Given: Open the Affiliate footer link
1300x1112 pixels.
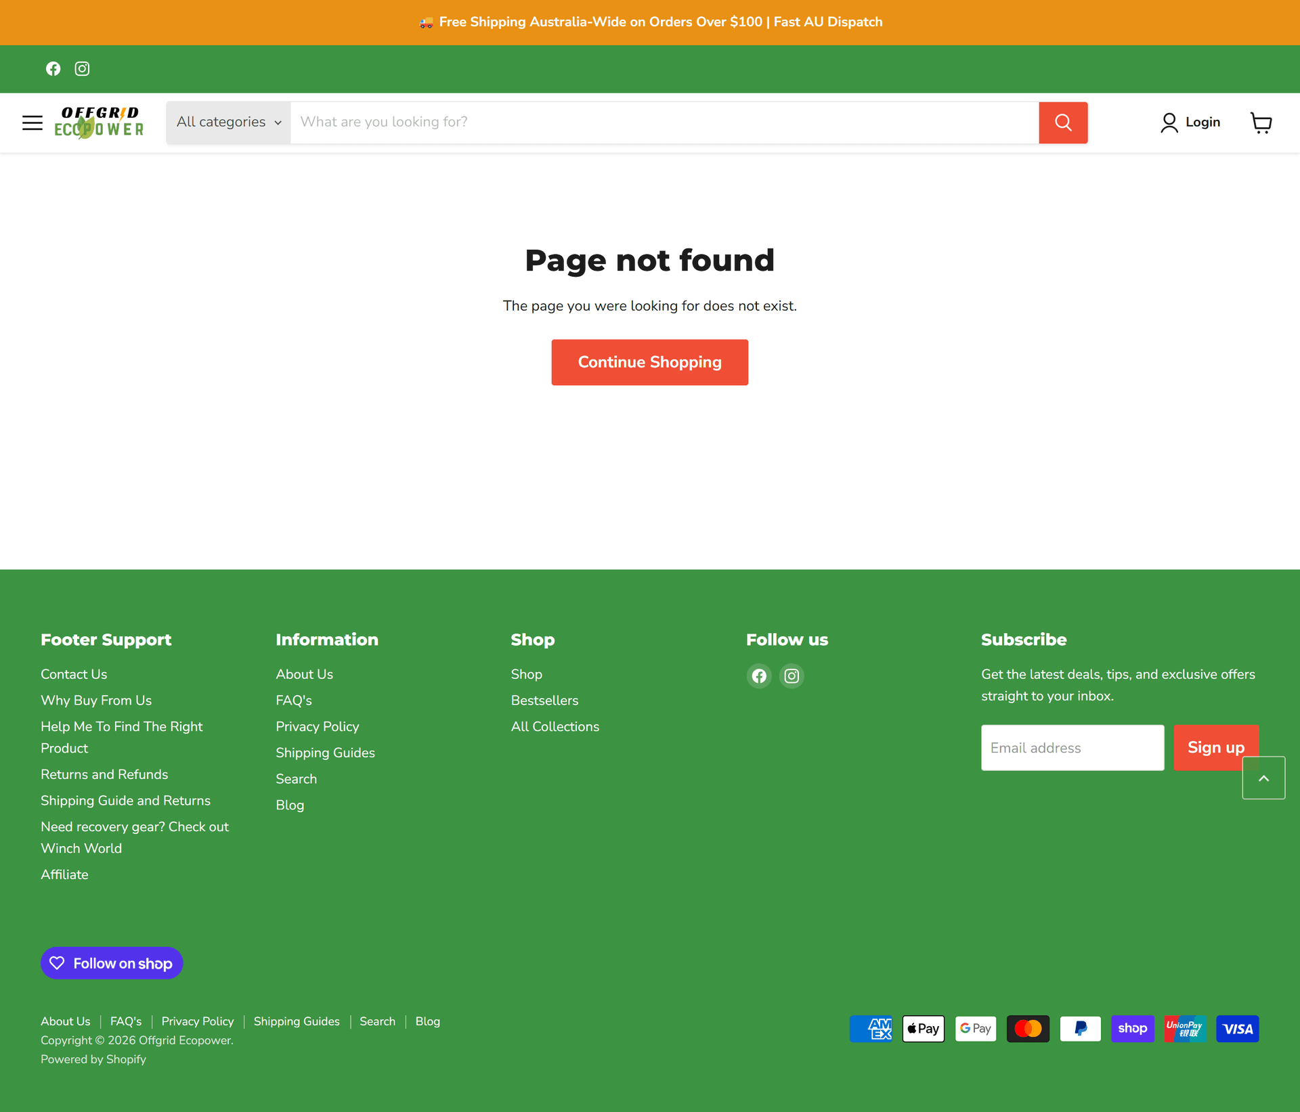Looking at the screenshot, I should (x=64, y=874).
